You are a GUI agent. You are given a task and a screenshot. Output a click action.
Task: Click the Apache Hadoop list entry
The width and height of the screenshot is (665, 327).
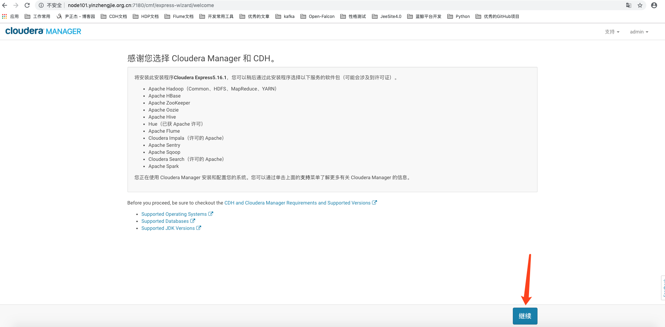click(212, 89)
